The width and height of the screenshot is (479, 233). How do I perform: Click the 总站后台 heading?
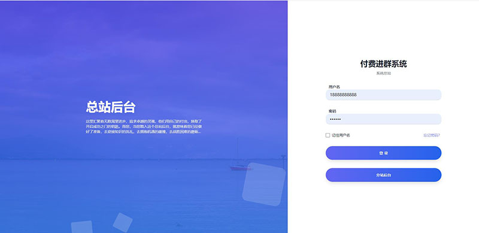coord(111,107)
